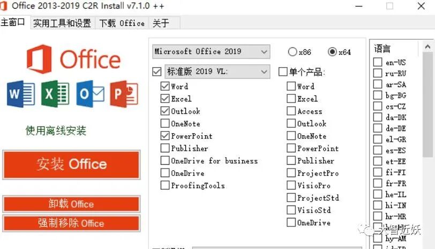Check Publisher in the suite list
This screenshot has width=435, height=249.
(165, 148)
